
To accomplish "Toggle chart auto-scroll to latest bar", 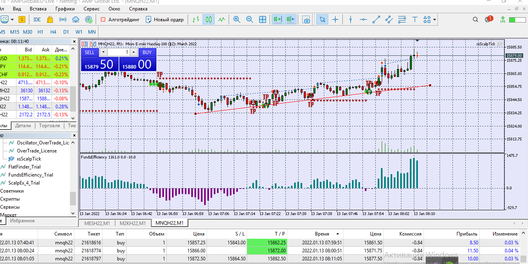I will (277, 19).
